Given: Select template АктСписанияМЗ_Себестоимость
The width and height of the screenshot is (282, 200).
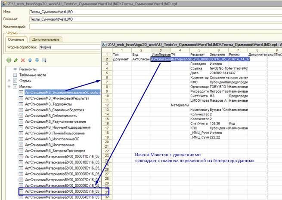Looking at the screenshot, I should 51,116.
